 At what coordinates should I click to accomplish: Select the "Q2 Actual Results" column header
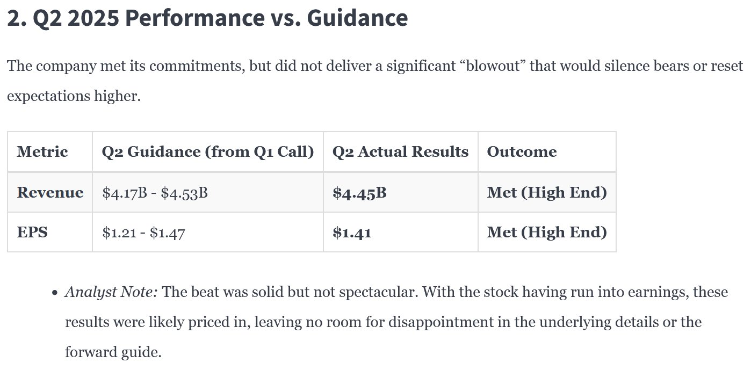(x=400, y=152)
